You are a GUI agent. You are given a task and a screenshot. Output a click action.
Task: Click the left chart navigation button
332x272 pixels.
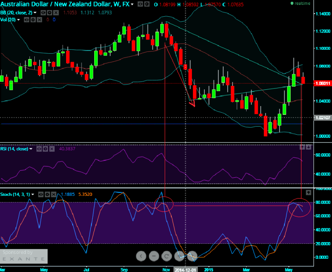pos(141,256)
